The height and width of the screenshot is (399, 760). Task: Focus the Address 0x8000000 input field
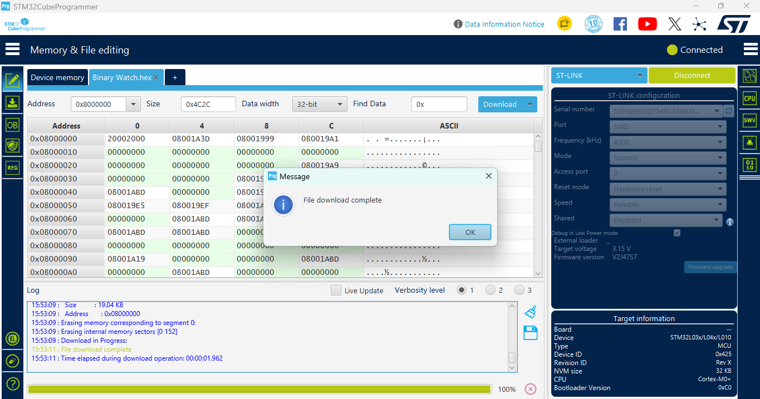[99, 104]
